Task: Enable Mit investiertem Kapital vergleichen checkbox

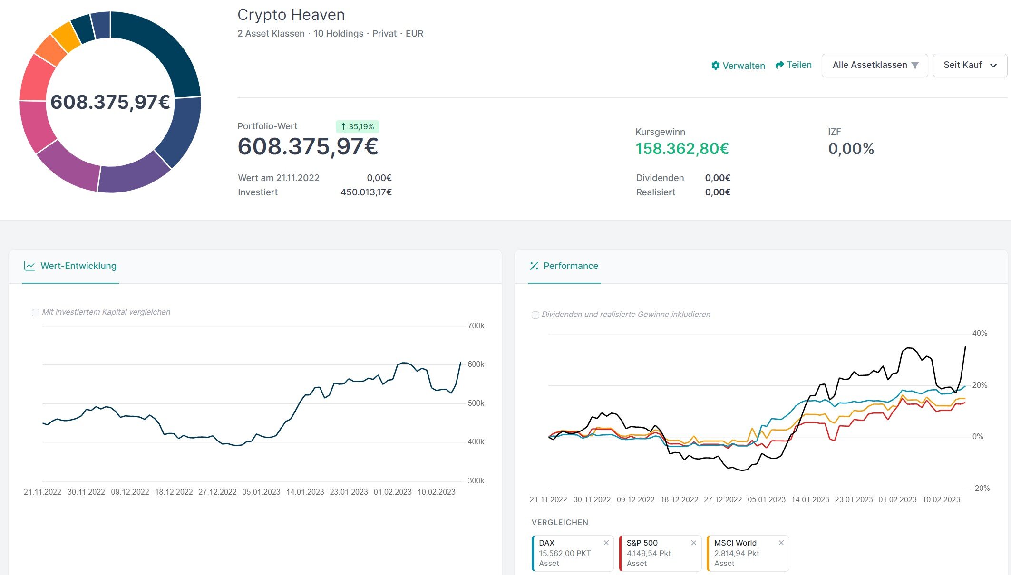Action: click(36, 313)
